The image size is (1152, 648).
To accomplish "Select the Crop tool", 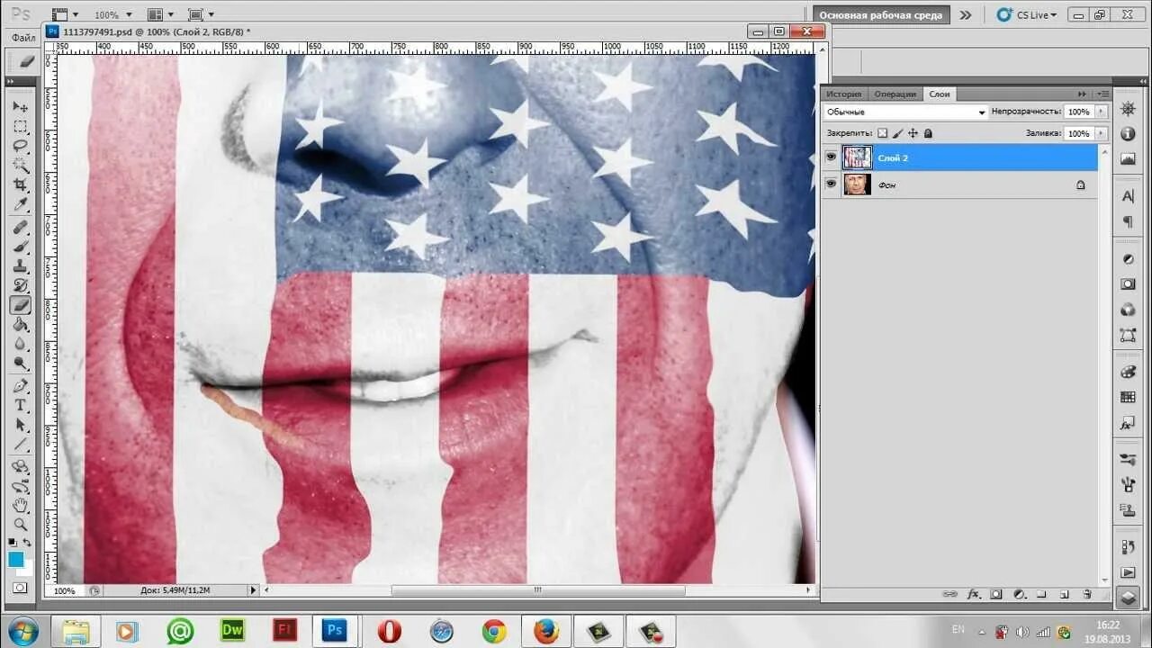I will click(20, 185).
